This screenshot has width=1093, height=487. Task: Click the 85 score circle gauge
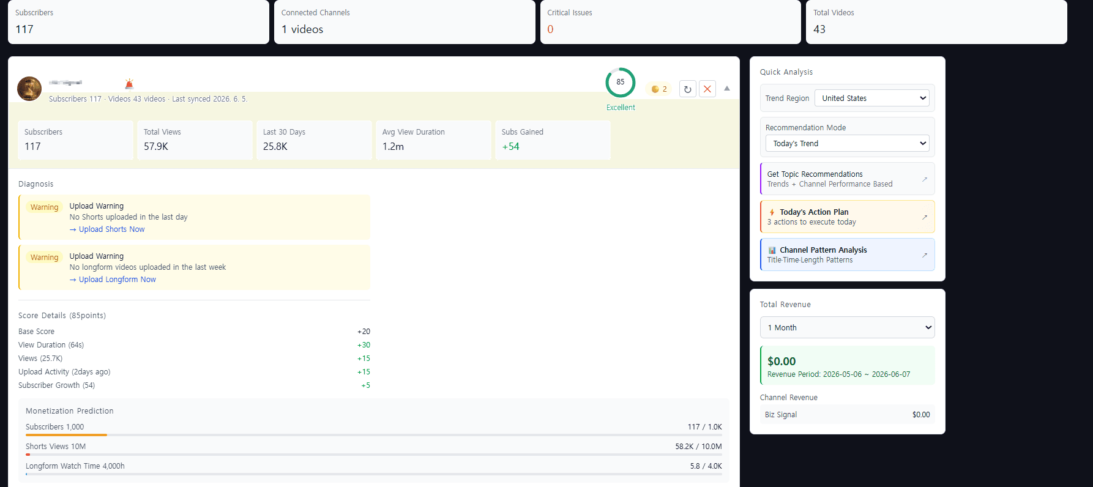[x=621, y=83]
